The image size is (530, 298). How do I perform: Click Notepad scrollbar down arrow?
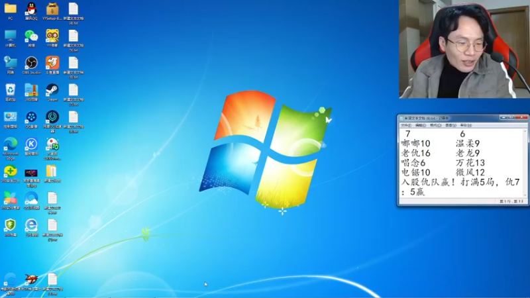click(525, 195)
